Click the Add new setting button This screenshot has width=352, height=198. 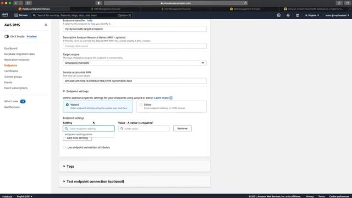77,139
